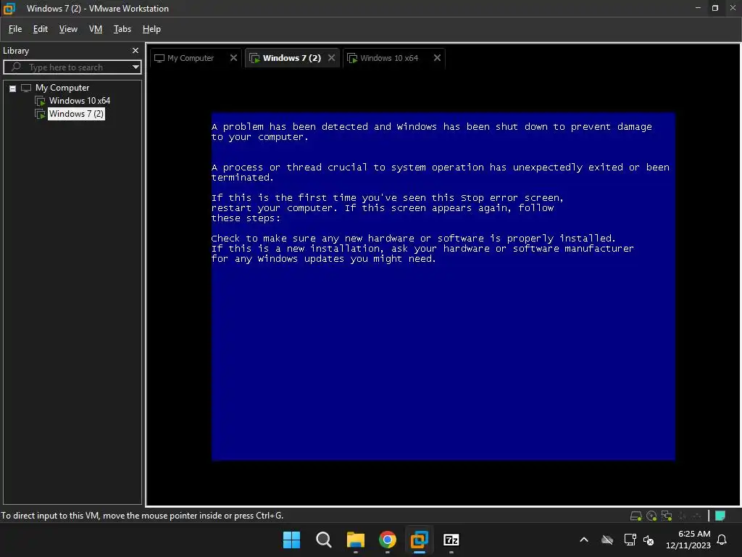Open 7-Zip from the taskbar
742x557 pixels.
click(x=451, y=540)
